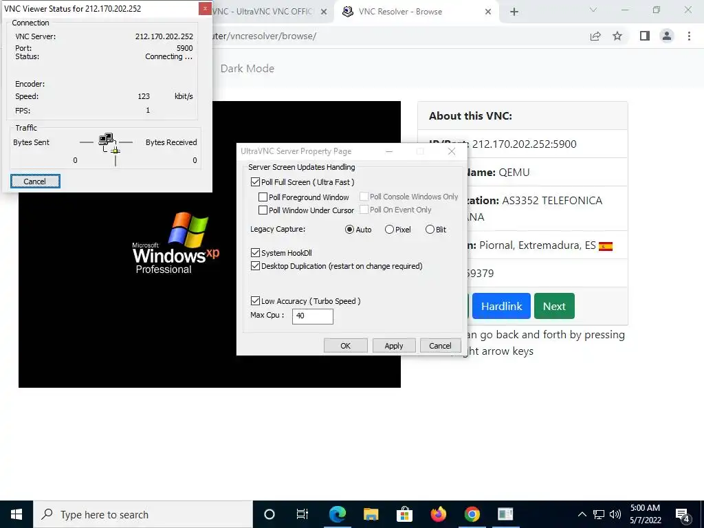The height and width of the screenshot is (528, 704).
Task: Open a new Chrome tab with plus
Action: click(514, 12)
